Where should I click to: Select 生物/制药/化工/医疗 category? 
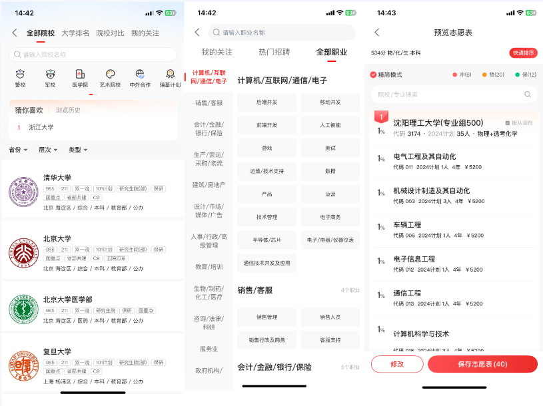[x=209, y=293]
